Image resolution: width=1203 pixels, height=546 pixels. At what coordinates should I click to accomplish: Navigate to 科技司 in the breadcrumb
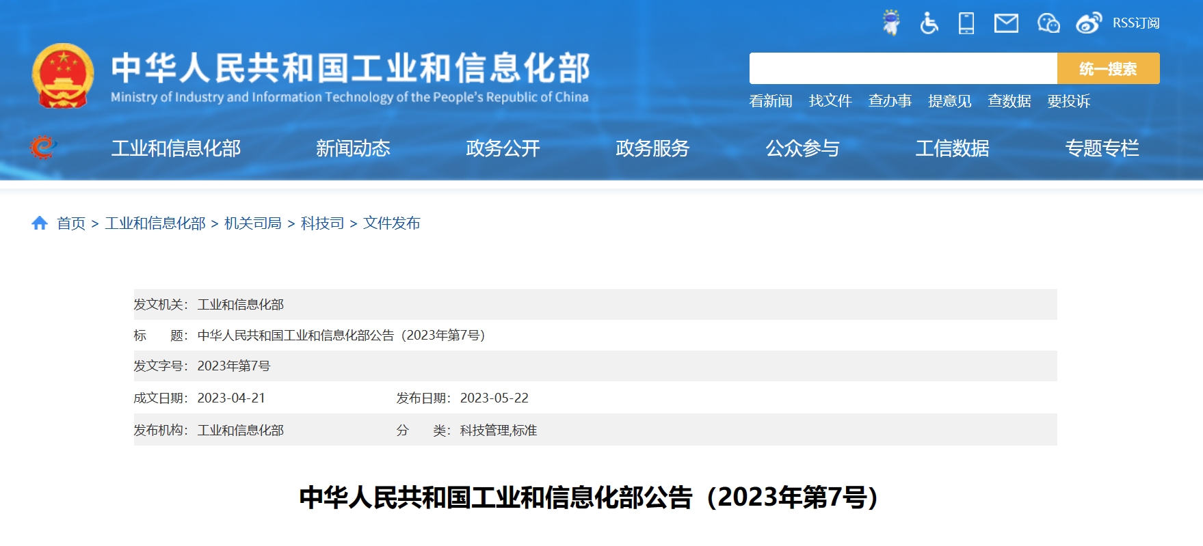click(x=322, y=223)
